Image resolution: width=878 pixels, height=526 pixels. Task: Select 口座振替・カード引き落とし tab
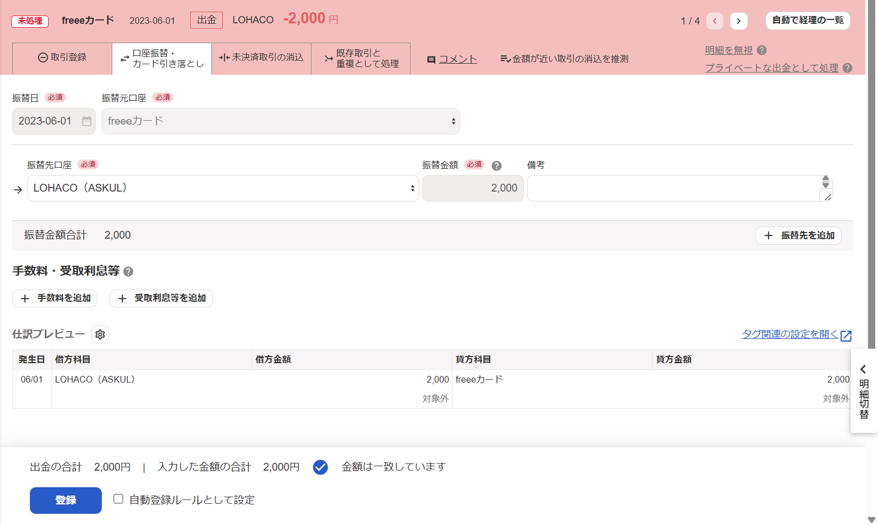point(162,58)
